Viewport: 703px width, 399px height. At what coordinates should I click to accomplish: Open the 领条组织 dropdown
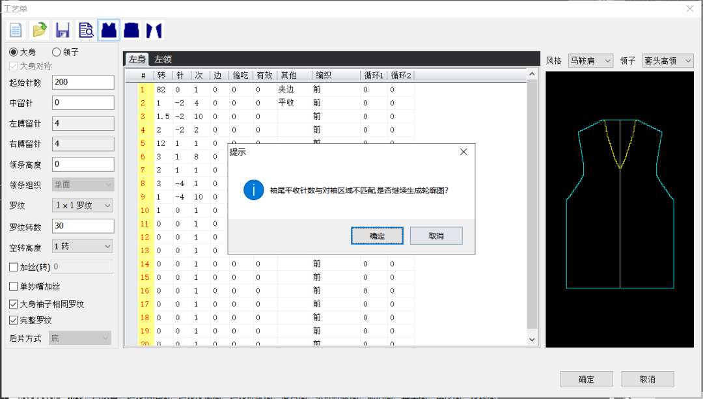tap(83, 185)
